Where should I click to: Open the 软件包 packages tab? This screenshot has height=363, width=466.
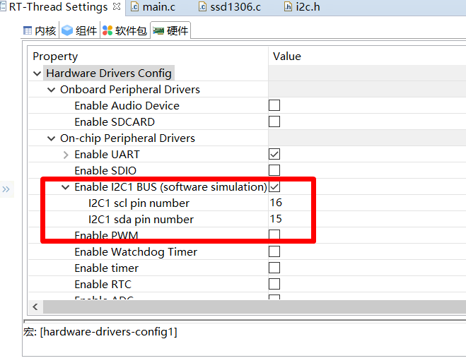(x=124, y=30)
